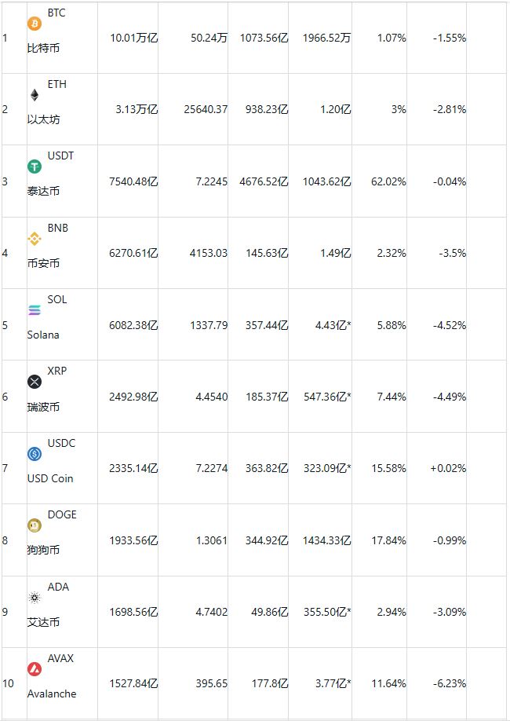Open the 比特币 coin name link
510x721 pixels.
click(43, 49)
